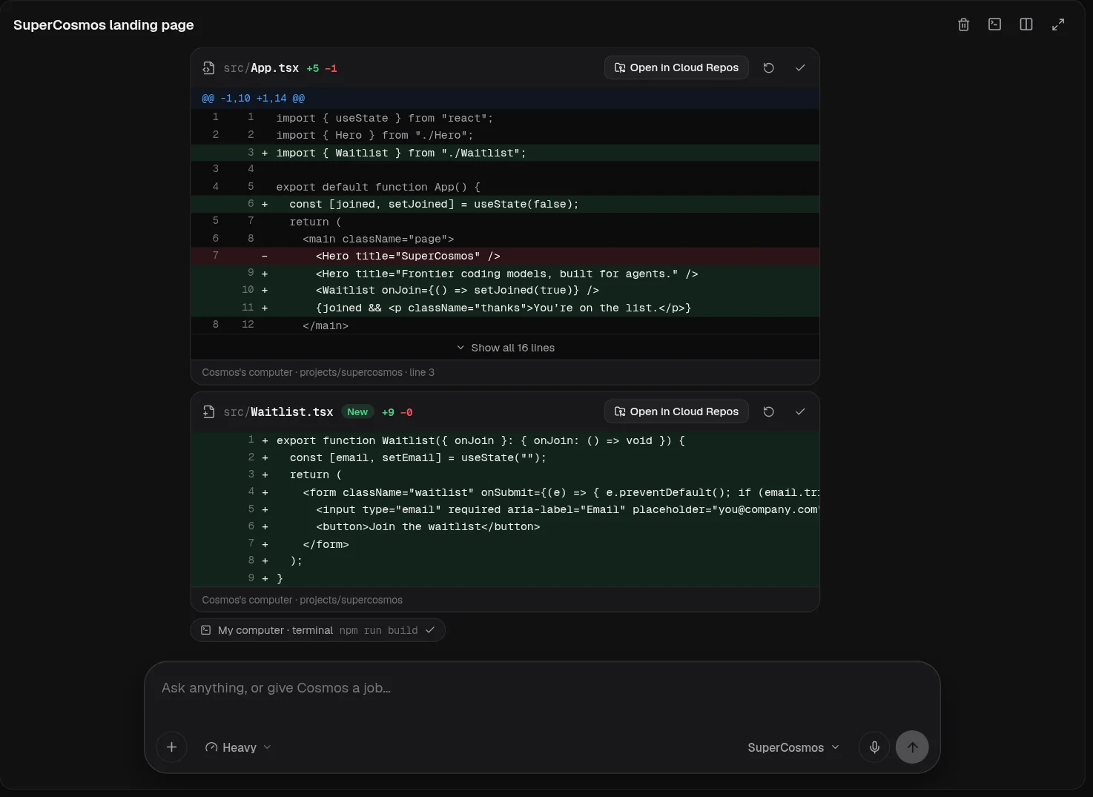Click the useState("") email line
The width and height of the screenshot is (1093, 797).
505,457
